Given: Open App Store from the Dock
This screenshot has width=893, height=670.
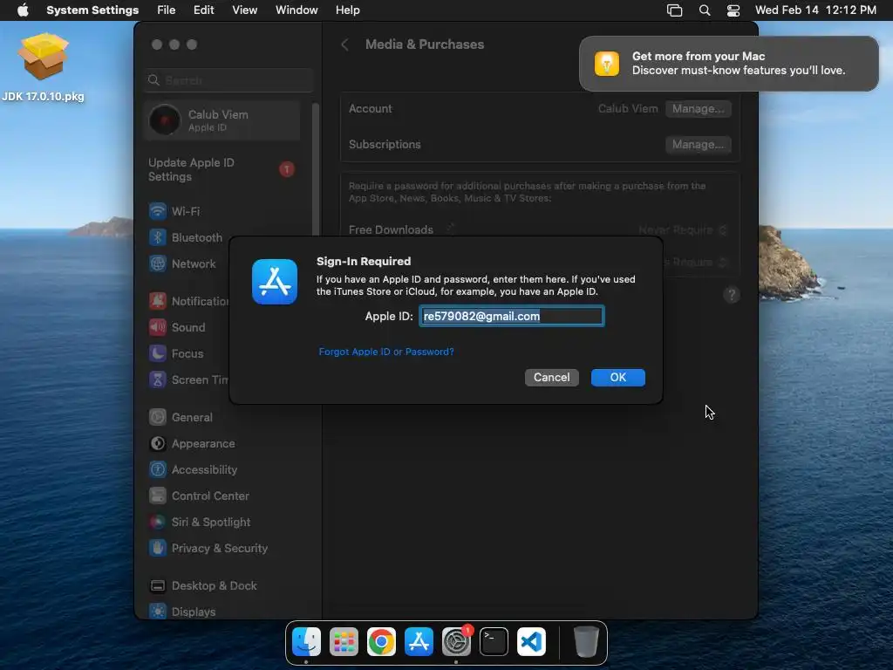Looking at the screenshot, I should point(419,641).
